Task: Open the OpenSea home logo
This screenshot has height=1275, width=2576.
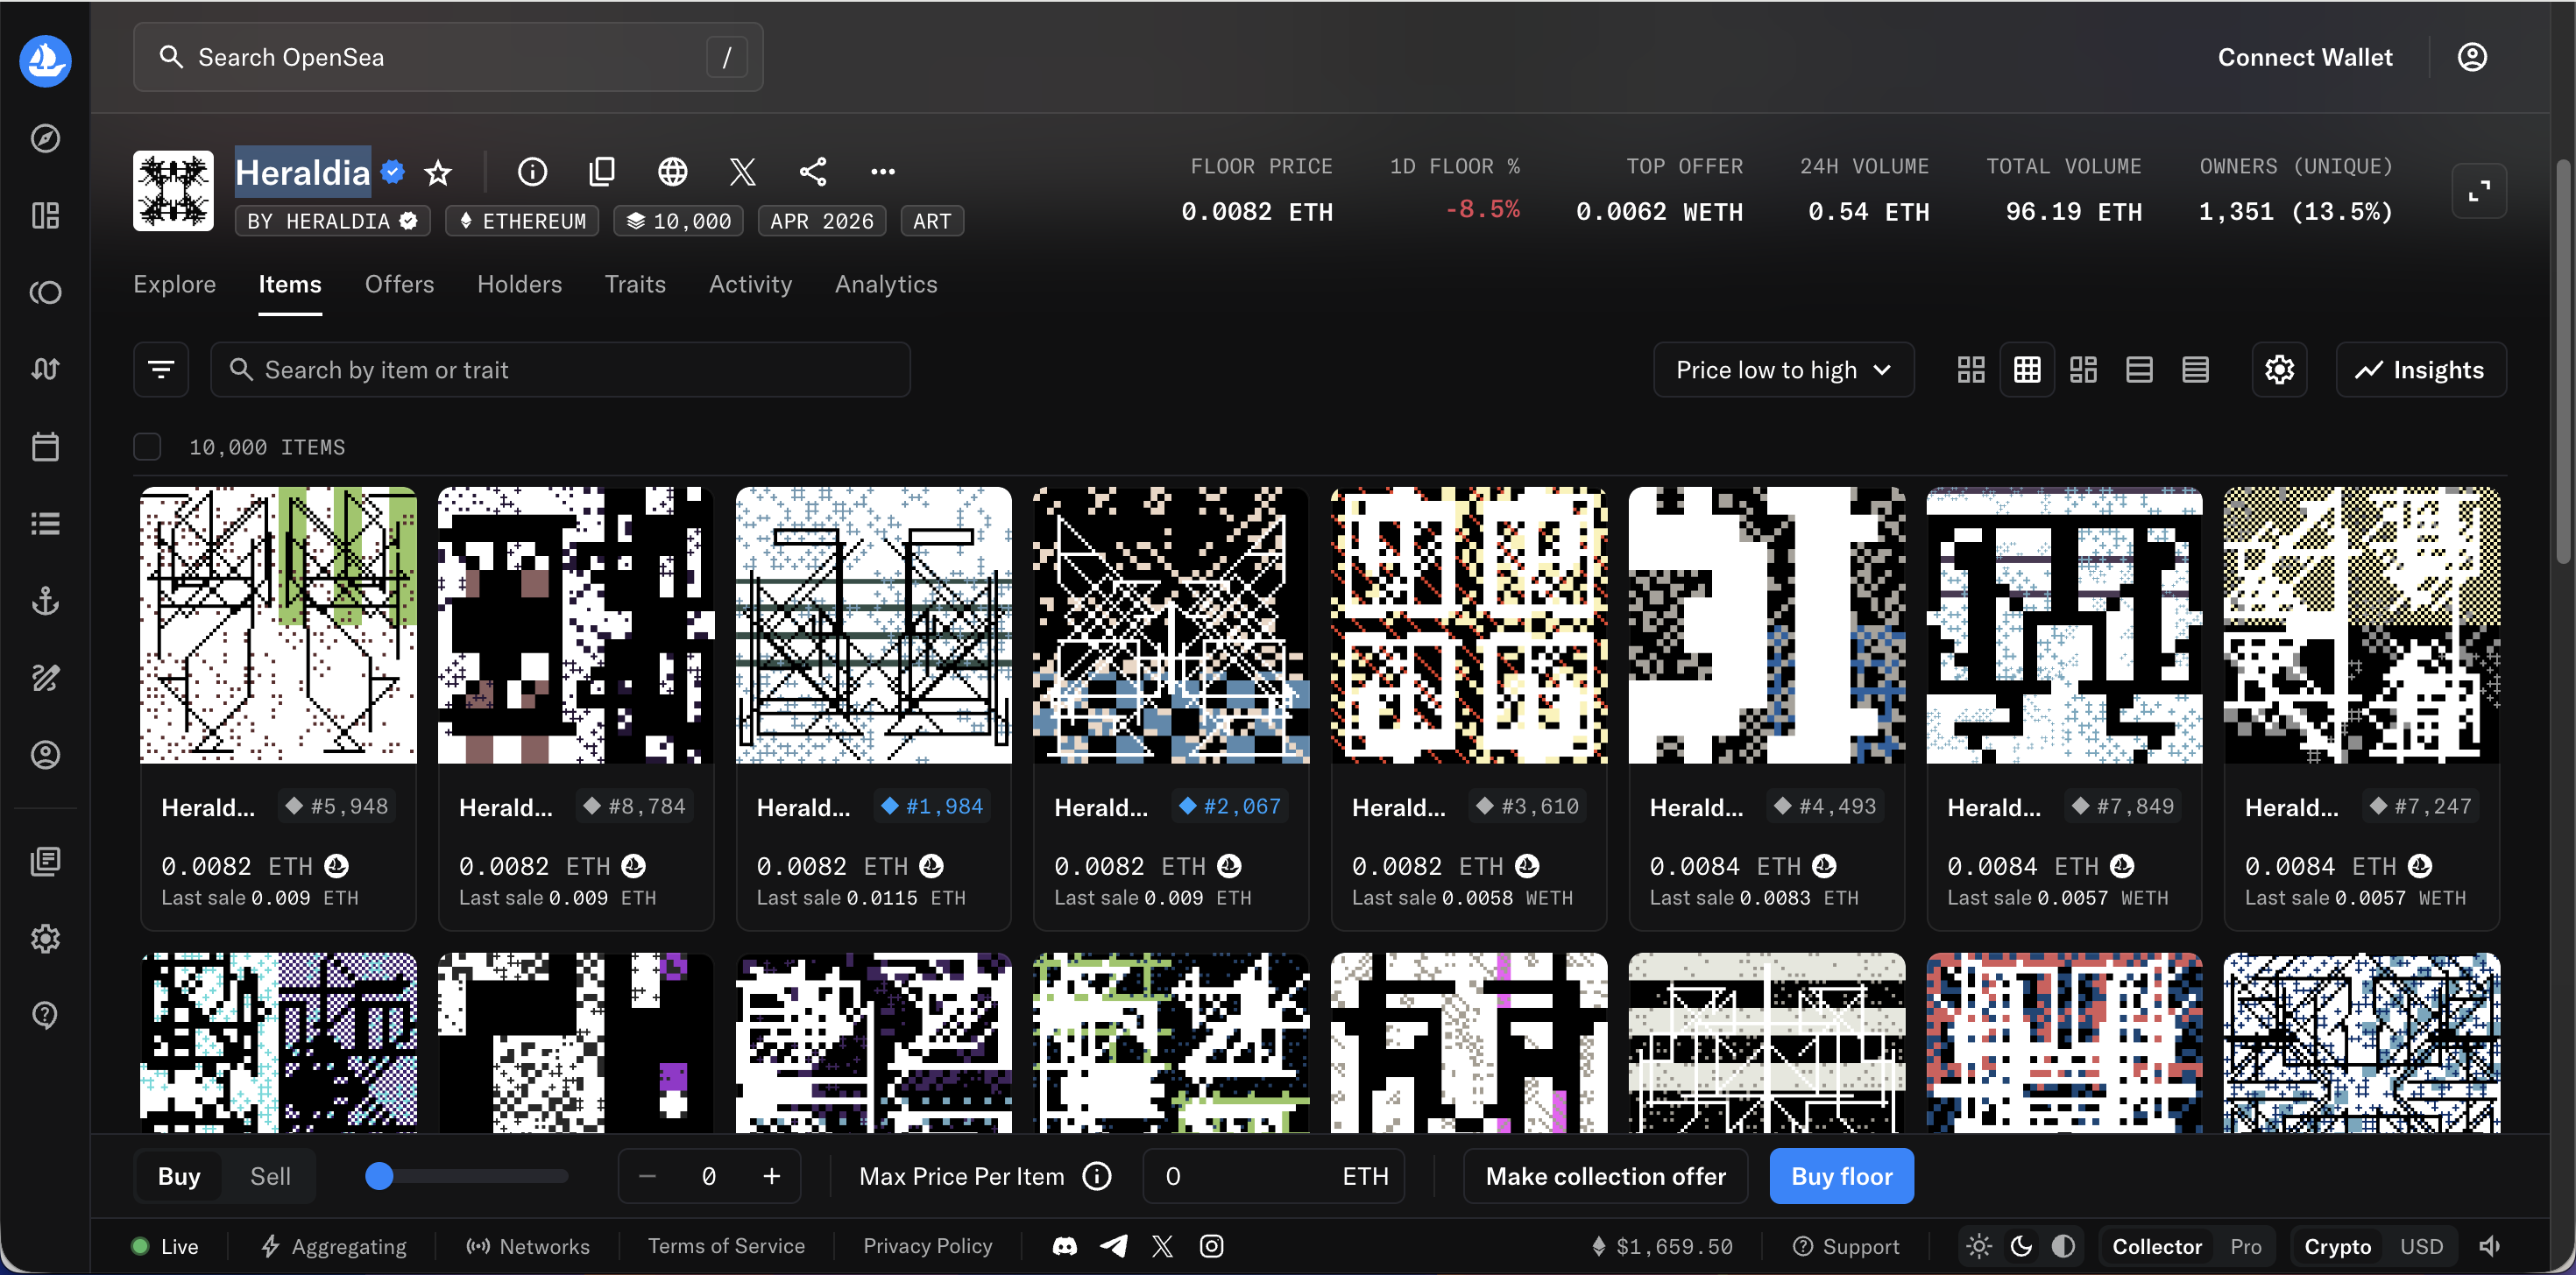Action: point(45,61)
